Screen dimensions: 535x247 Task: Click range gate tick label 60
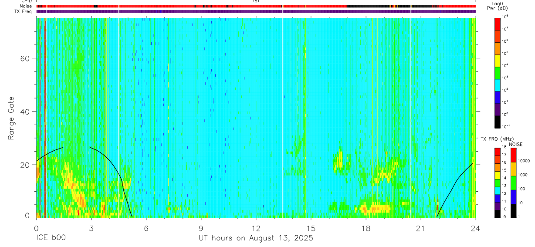(25, 58)
